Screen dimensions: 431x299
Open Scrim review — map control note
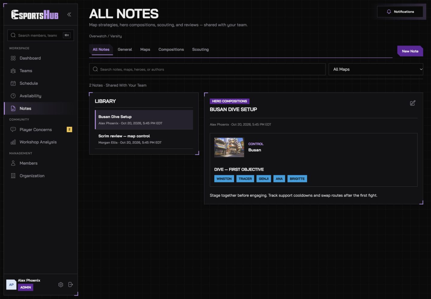tap(144, 139)
